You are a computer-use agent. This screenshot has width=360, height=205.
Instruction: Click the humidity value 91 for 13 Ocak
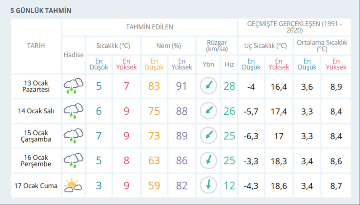182,86
